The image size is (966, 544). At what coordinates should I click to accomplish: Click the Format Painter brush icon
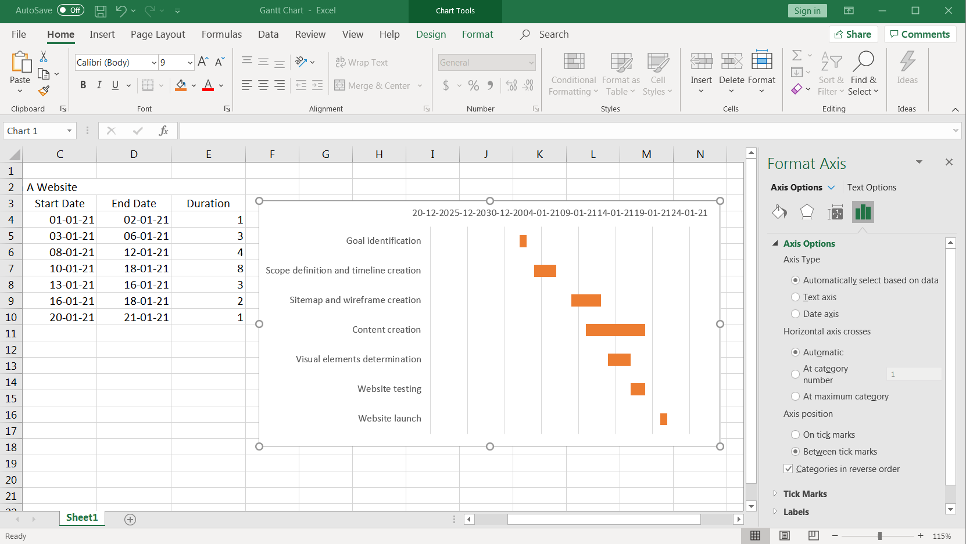click(x=44, y=91)
